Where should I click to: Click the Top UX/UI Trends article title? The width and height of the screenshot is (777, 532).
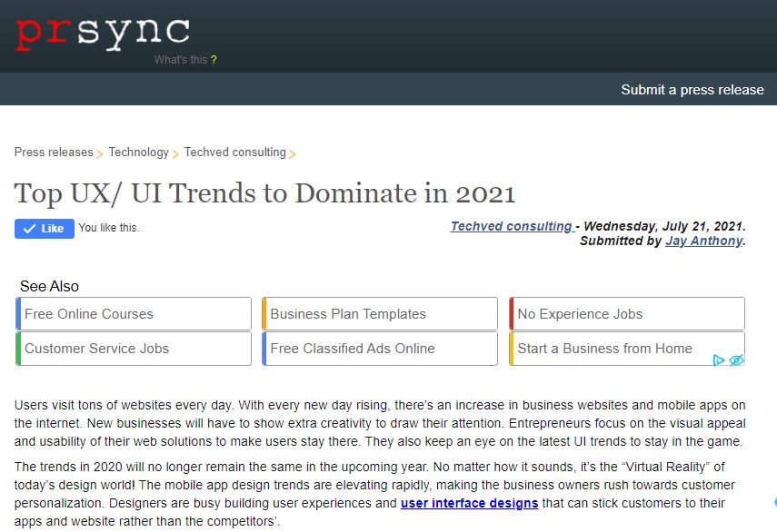264,193
